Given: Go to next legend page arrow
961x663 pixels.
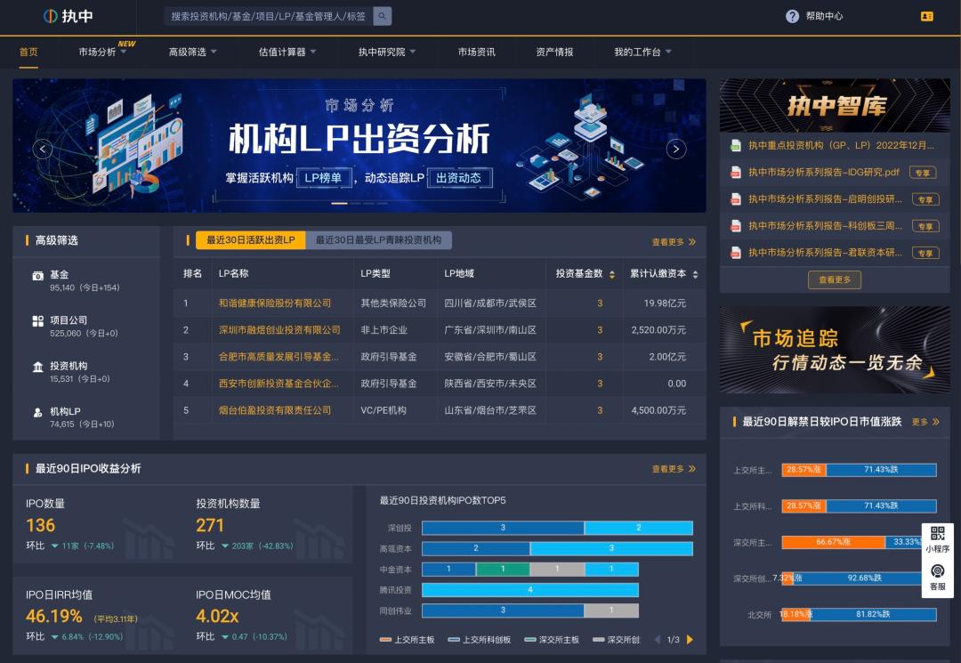Looking at the screenshot, I should (690, 640).
